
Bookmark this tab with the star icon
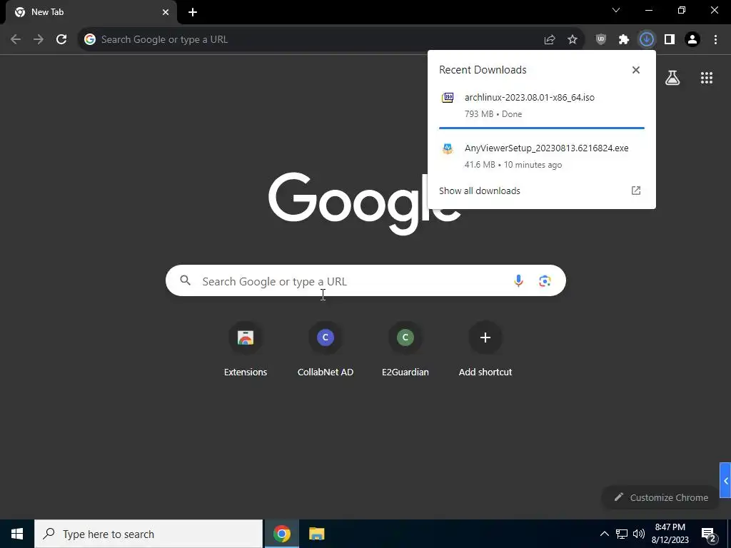coord(573,40)
